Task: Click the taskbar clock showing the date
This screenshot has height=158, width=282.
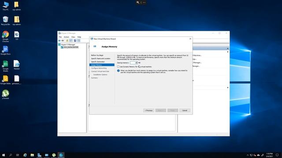Action: pos(269,155)
